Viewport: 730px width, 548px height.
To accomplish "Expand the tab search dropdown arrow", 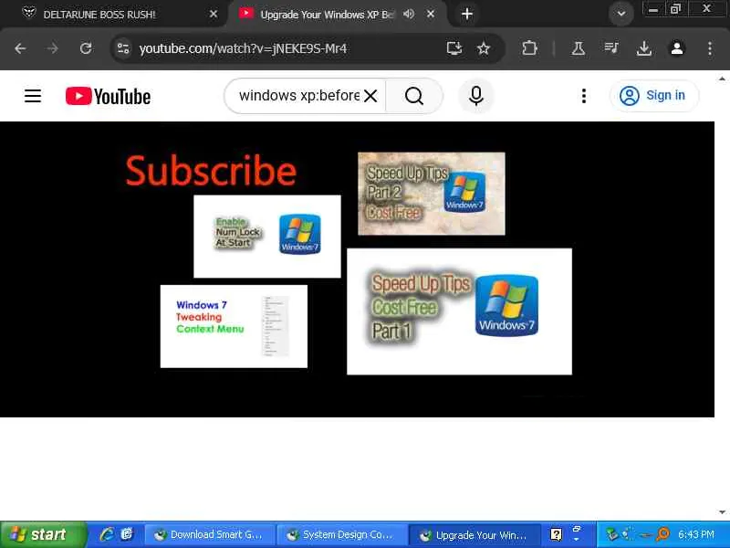I will 621,14.
